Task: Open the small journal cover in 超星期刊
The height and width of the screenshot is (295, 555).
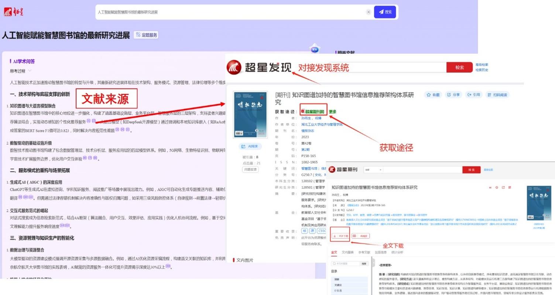Action: (539, 203)
